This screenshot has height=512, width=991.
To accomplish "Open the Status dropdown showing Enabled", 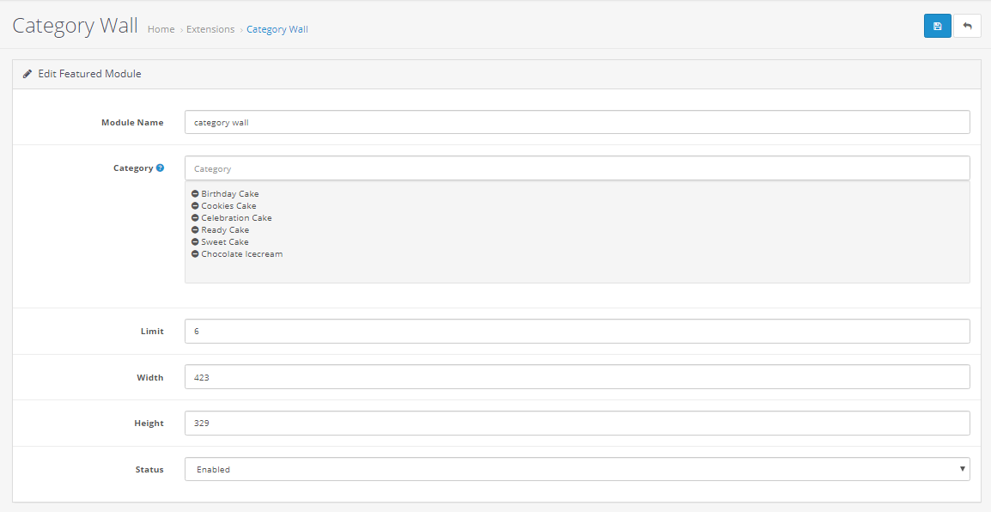I will point(577,469).
